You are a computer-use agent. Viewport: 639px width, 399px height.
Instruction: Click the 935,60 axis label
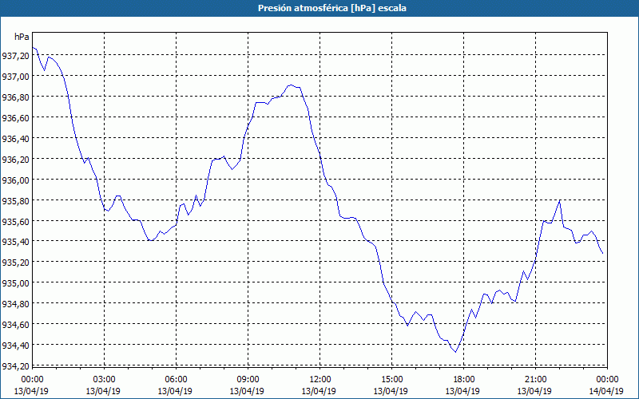point(15,221)
